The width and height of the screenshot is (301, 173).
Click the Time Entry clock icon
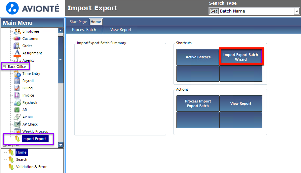click(x=17, y=73)
